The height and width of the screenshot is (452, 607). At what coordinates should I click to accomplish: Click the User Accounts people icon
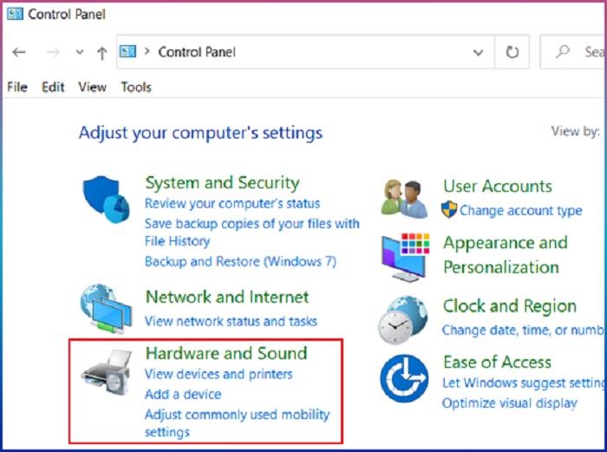tap(405, 199)
